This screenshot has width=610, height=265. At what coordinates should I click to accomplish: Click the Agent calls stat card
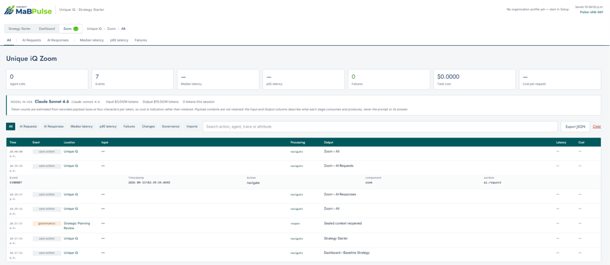point(47,79)
